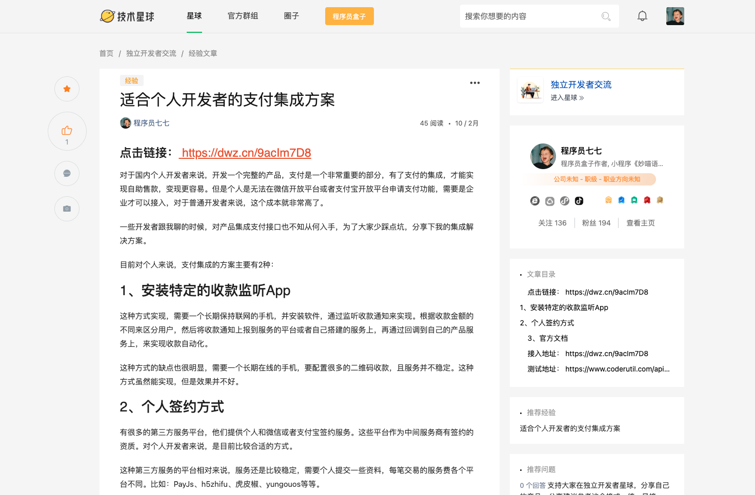Viewport: 755px width, 495px height.
Task: Focus the 搜索你想要的内容 search field
Action: [528, 16]
